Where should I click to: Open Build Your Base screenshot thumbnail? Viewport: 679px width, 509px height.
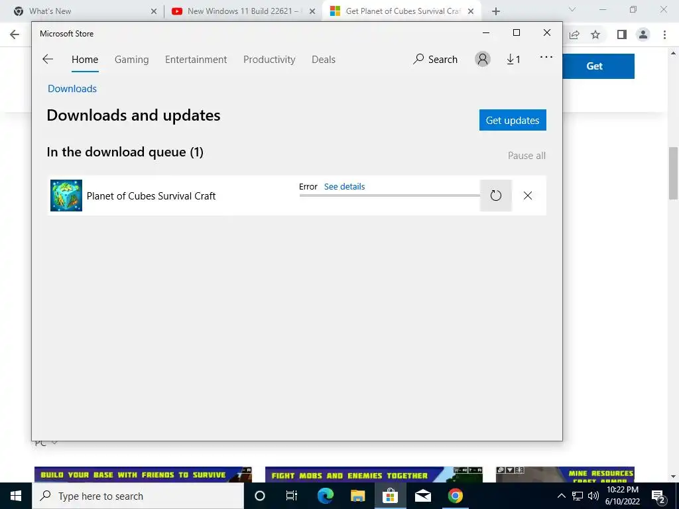pos(143,475)
